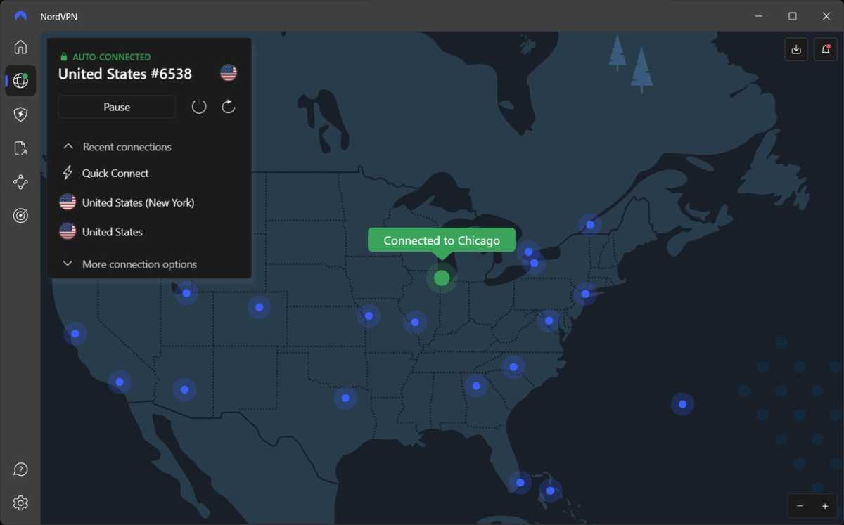Select the Miami server dot in Florida

point(520,483)
